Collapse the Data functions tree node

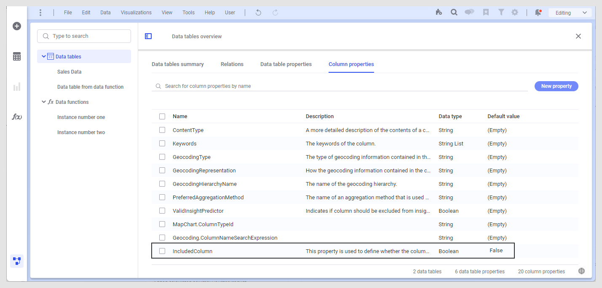tap(44, 102)
